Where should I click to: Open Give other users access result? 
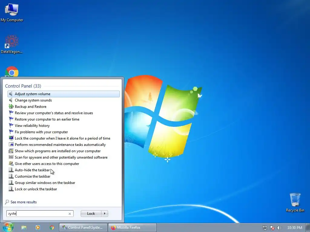pos(64,163)
